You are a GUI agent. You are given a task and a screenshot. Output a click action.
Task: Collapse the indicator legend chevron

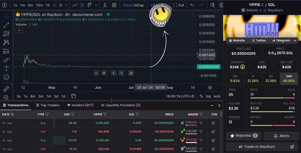tap(19, 30)
